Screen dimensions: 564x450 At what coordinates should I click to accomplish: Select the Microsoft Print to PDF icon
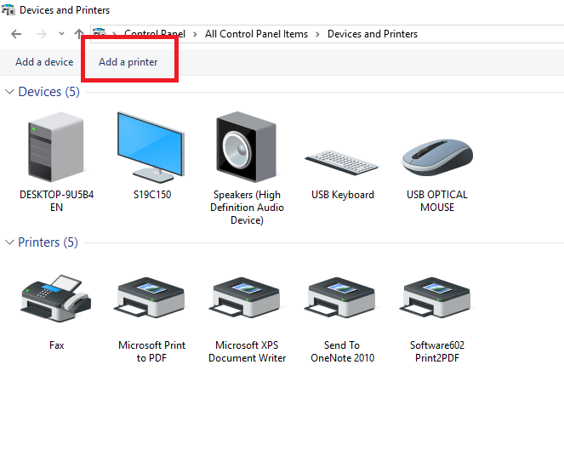pos(151,297)
